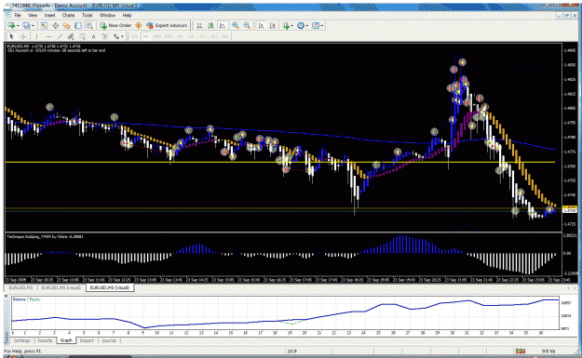Select the arrows objects tool
The width and height of the screenshot is (582, 358).
click(116, 36)
